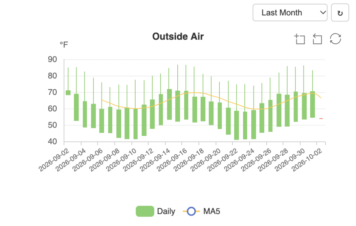Click the °F unit label
This screenshot has height=226, width=356.
(x=64, y=45)
